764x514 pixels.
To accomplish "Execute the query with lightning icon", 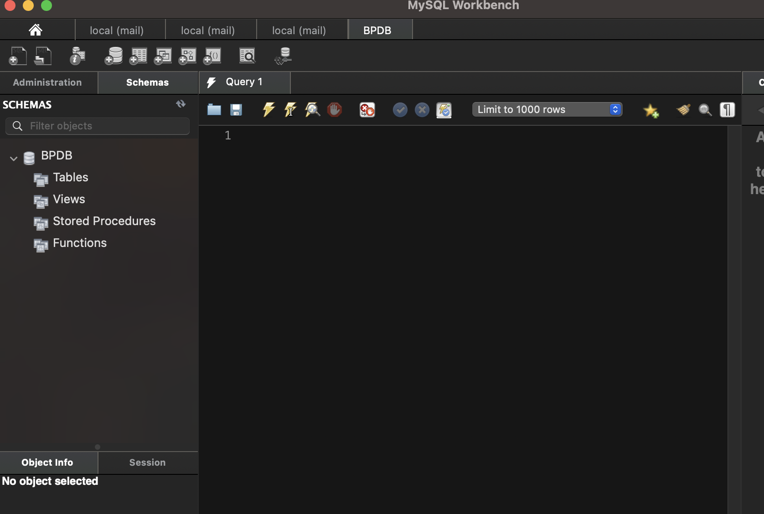I will 268,110.
